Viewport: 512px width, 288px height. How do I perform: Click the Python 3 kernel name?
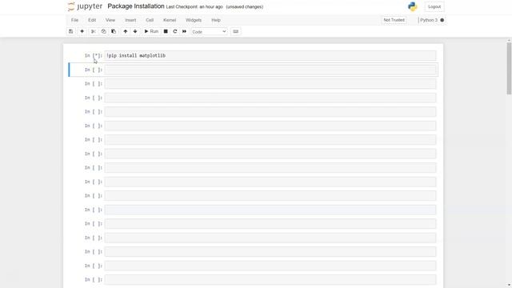click(x=429, y=20)
